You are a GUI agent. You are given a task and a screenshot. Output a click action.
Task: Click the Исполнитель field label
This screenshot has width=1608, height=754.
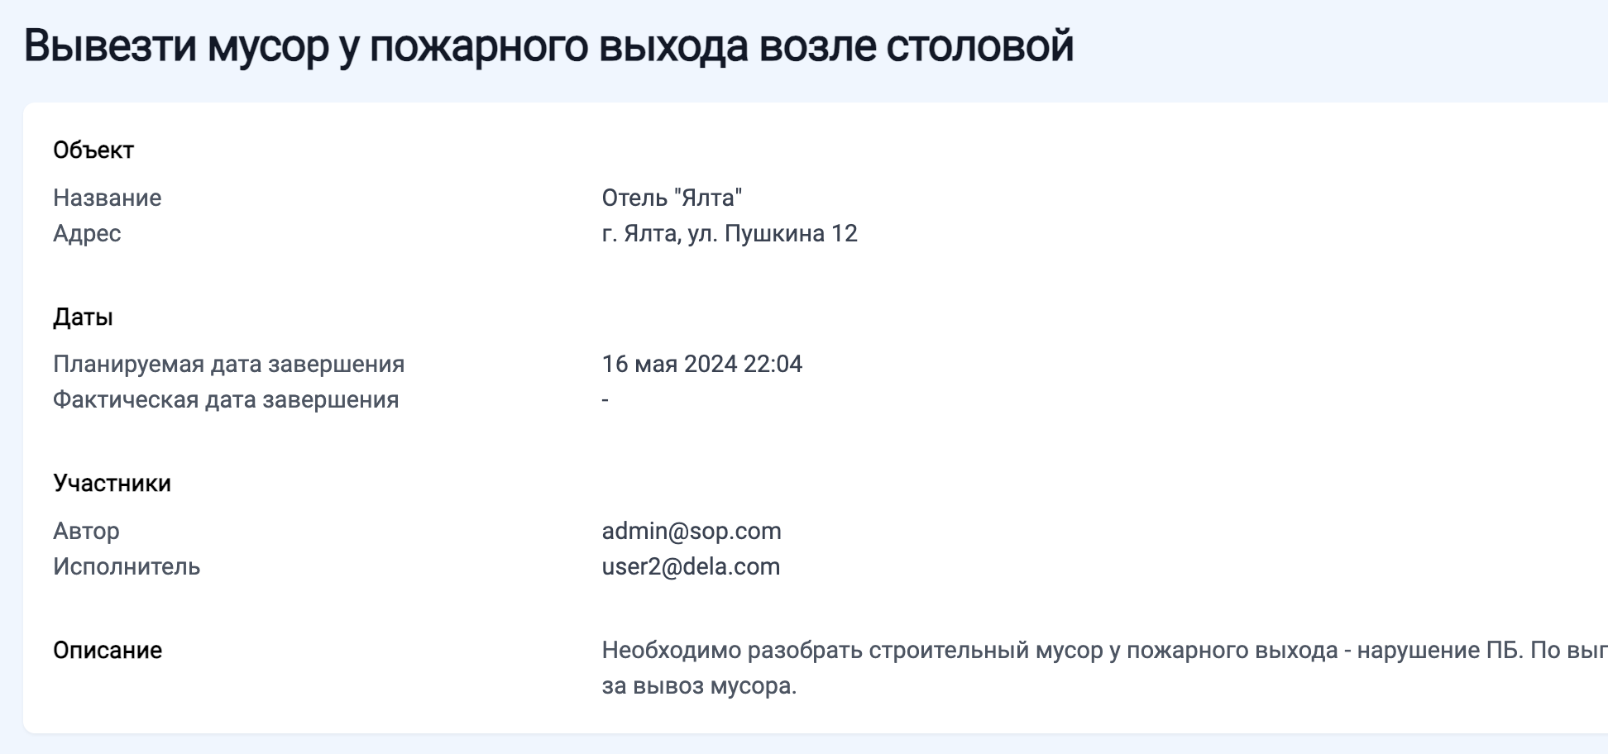click(127, 567)
